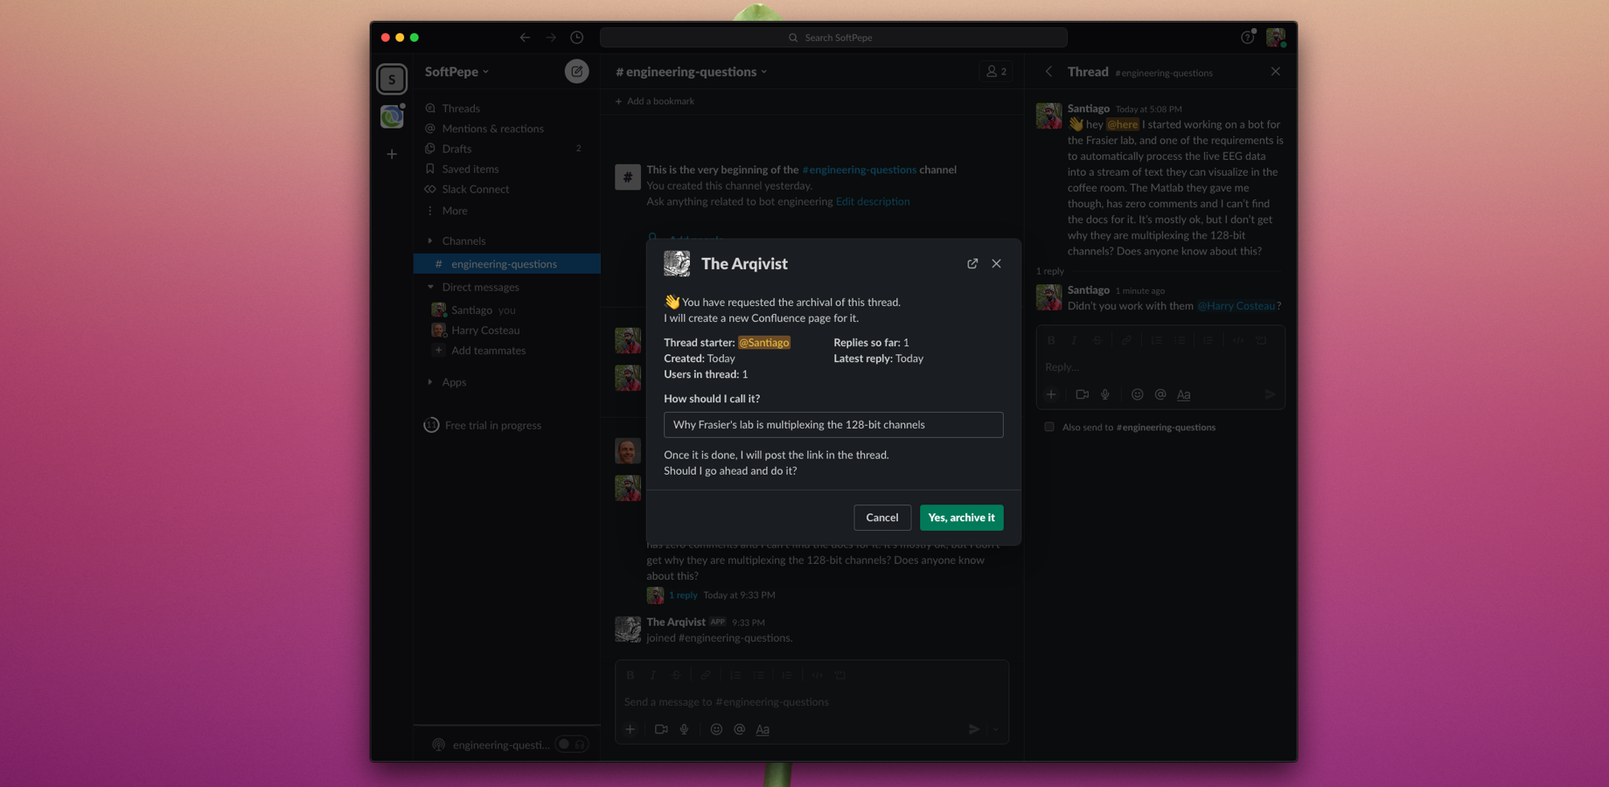Check Also send to #engineering-questions

(1049, 428)
